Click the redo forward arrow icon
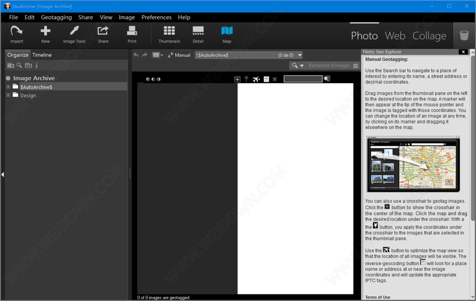The height and width of the screenshot is (301, 476). [x=145, y=55]
